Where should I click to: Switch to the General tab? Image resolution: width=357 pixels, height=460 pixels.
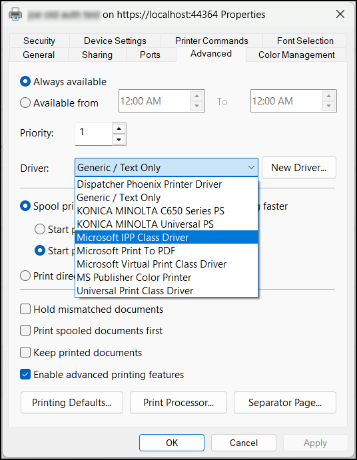pos(39,55)
